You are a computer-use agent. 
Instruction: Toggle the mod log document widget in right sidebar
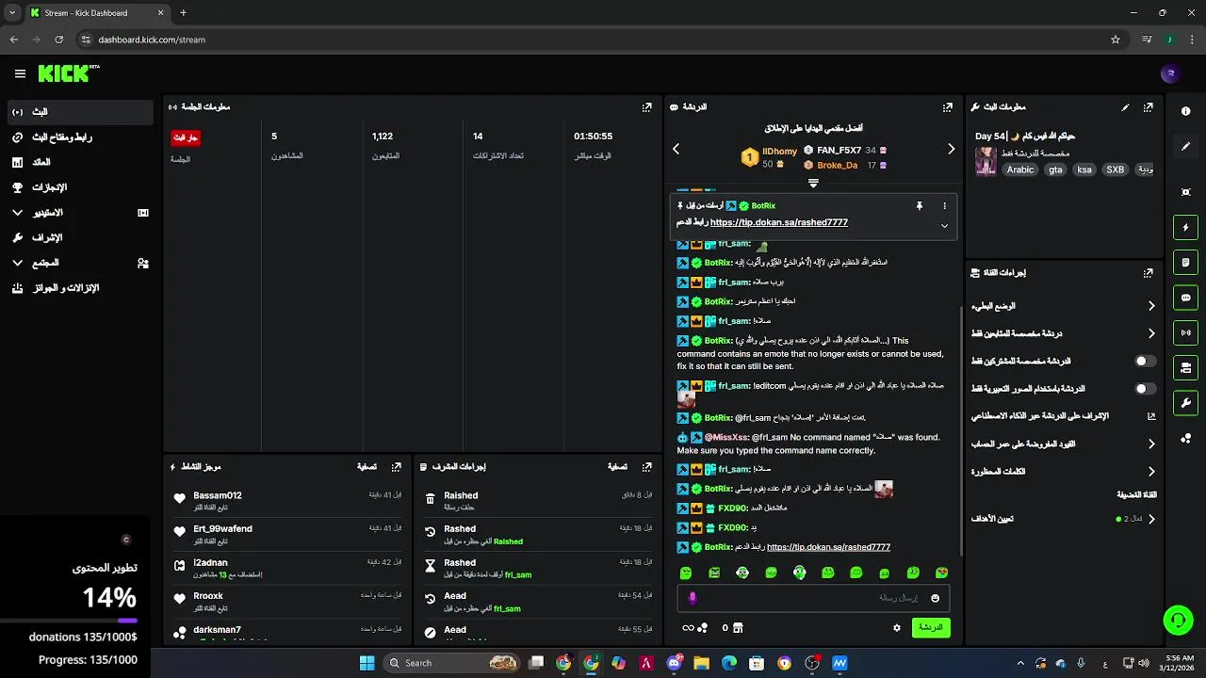1185,262
